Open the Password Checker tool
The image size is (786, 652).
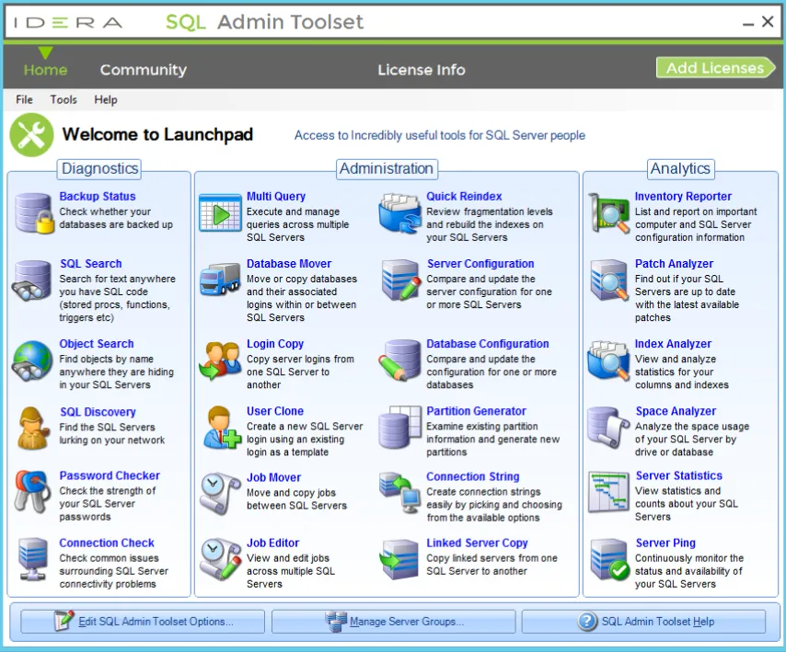tap(110, 475)
